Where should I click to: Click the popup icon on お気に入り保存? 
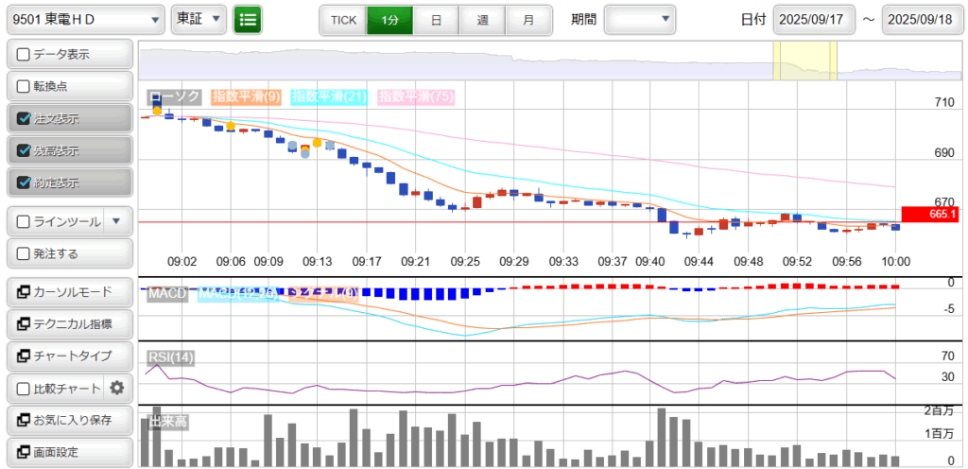(24, 420)
